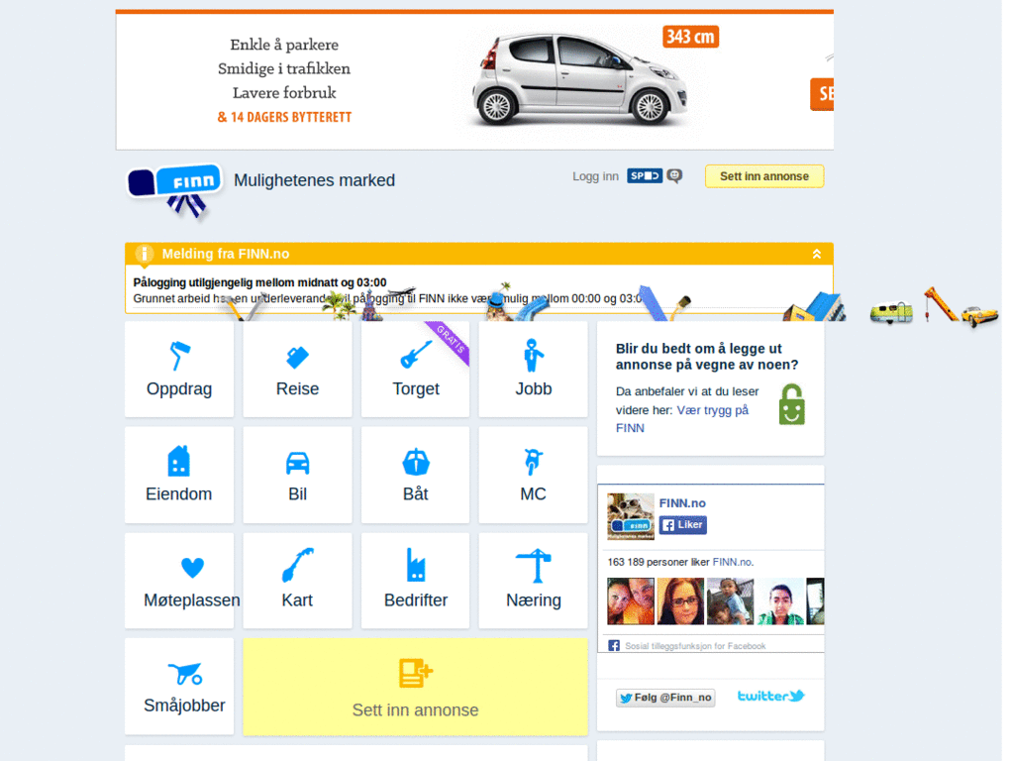Click the car advertisement banner
Screen dimensions: 1014x761
[x=474, y=81]
